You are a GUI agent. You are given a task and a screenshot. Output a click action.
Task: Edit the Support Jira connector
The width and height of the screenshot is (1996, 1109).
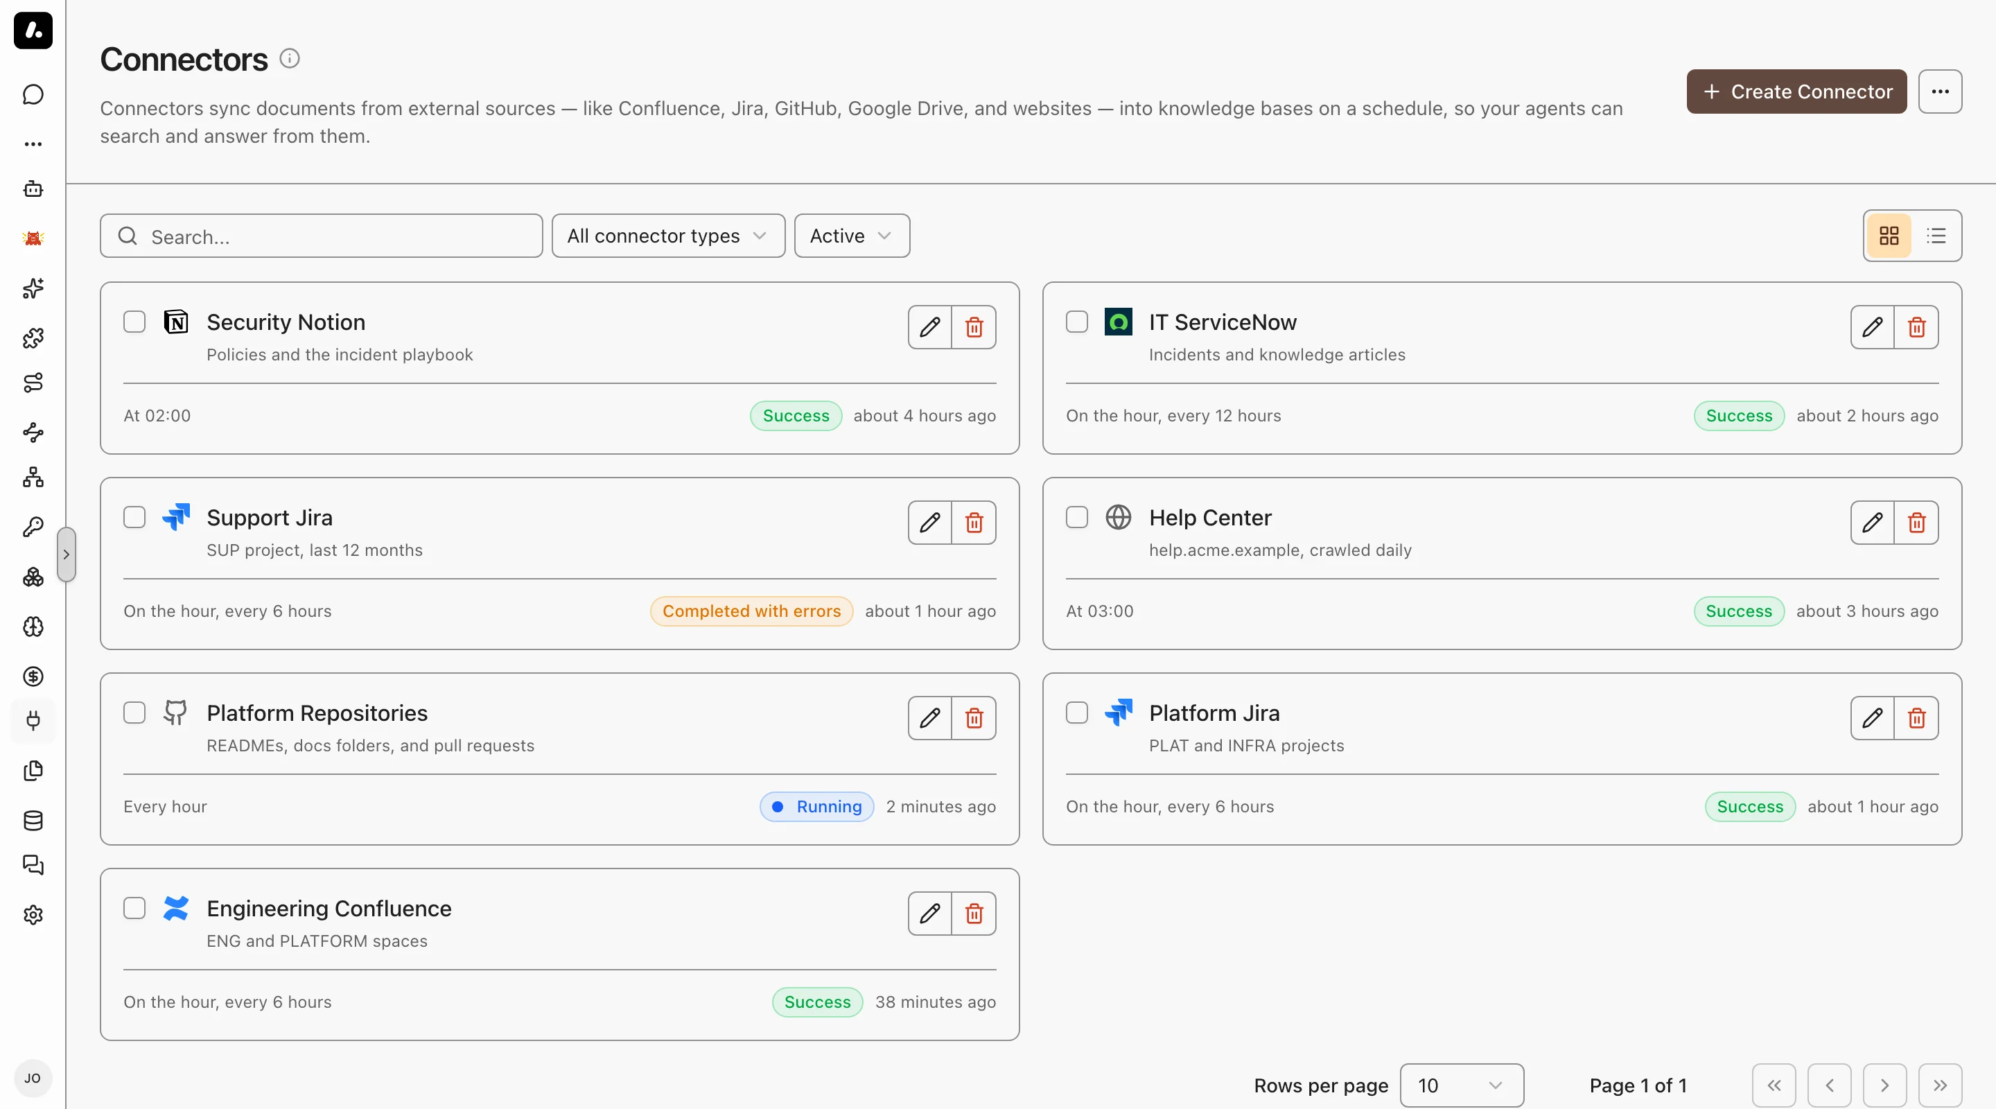pos(930,523)
